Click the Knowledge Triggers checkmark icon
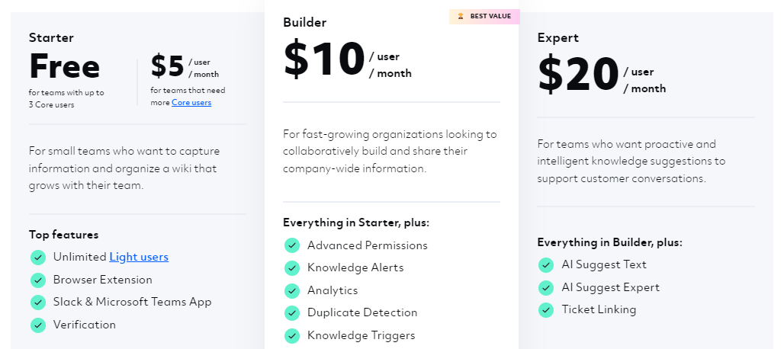The height and width of the screenshot is (349, 784). (x=292, y=335)
